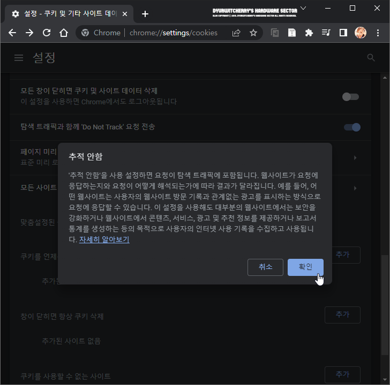
Task: Open the T text extension icon
Action: 292,33
